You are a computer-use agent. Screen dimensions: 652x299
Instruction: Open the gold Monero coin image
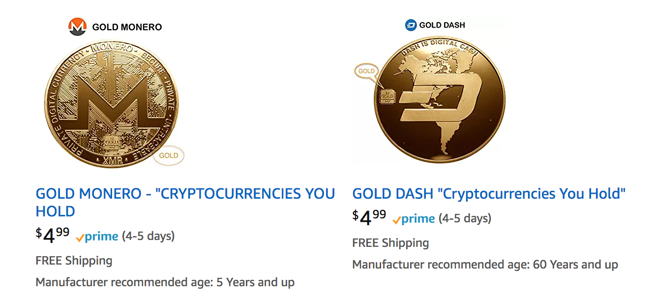click(110, 104)
